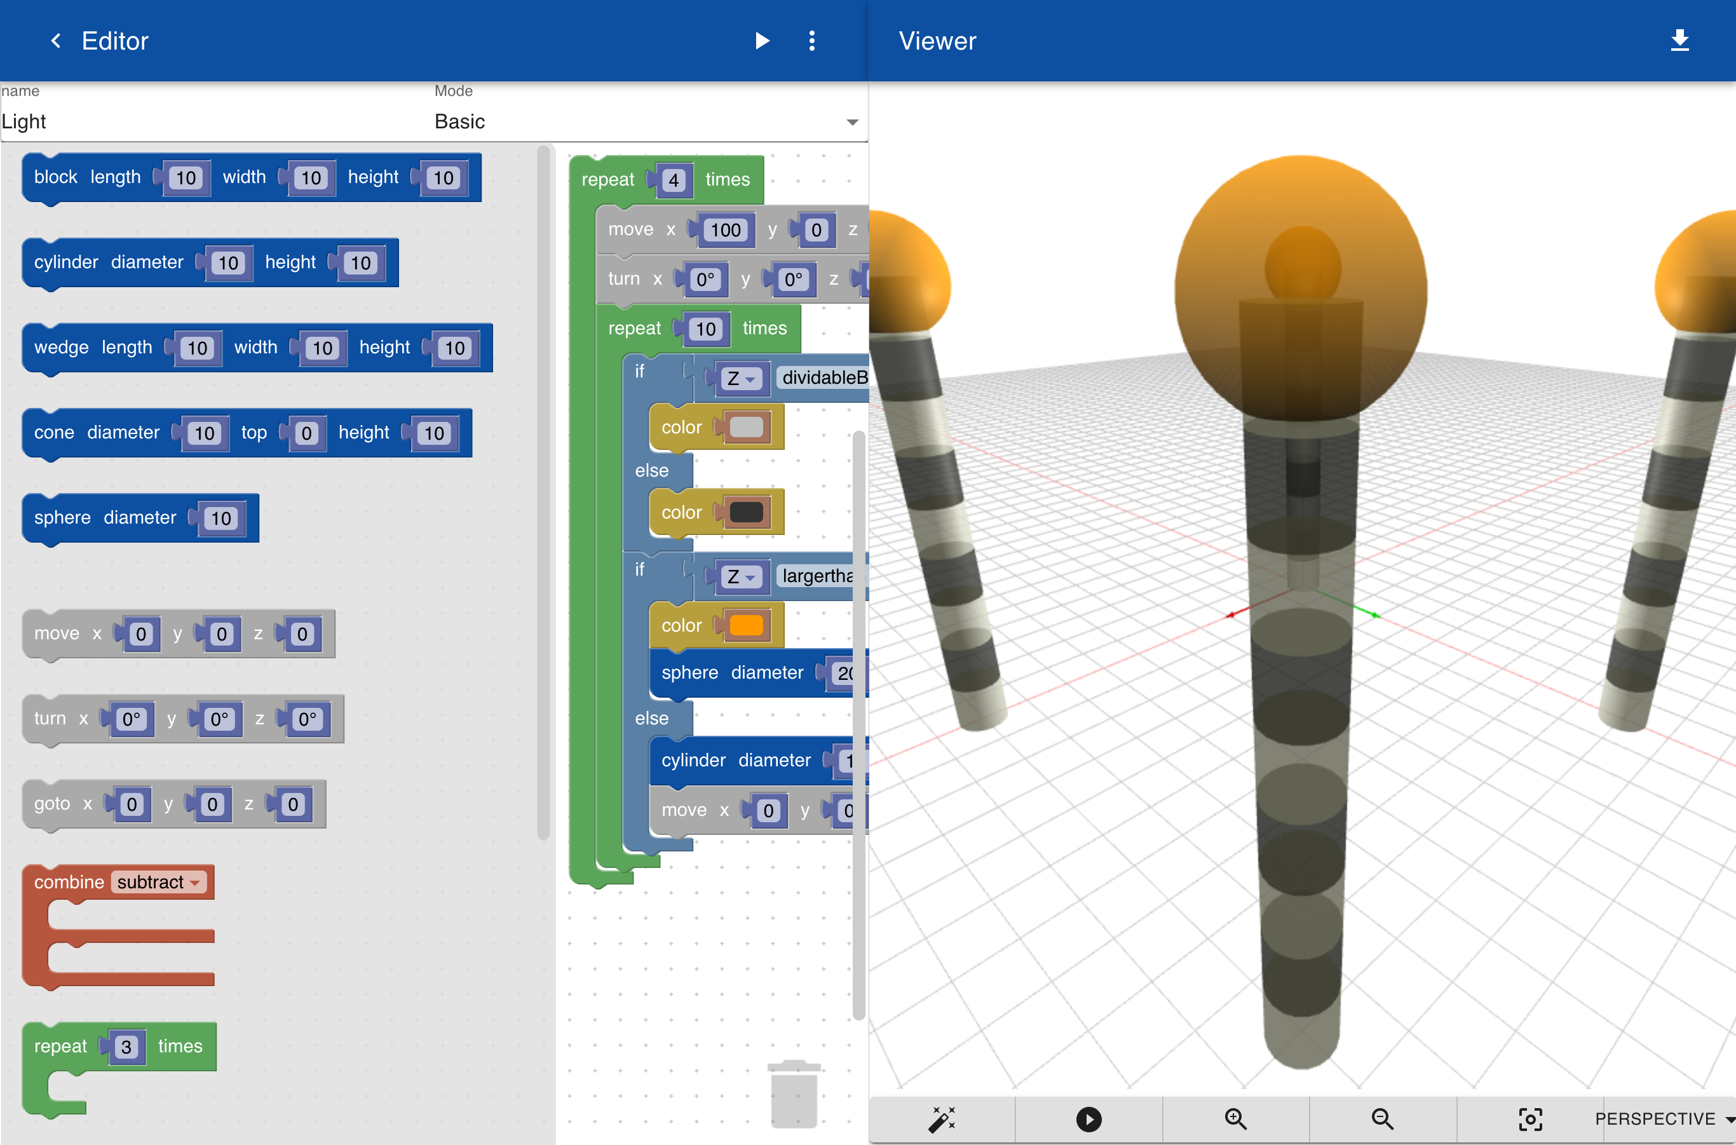Start animation with the circular play button
The image size is (1736, 1145).
click(x=1088, y=1119)
